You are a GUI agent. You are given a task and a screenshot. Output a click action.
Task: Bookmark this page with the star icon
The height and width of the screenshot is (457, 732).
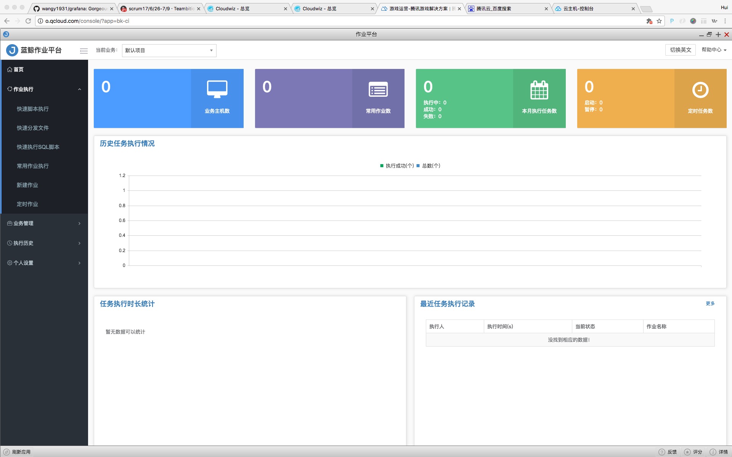659,21
